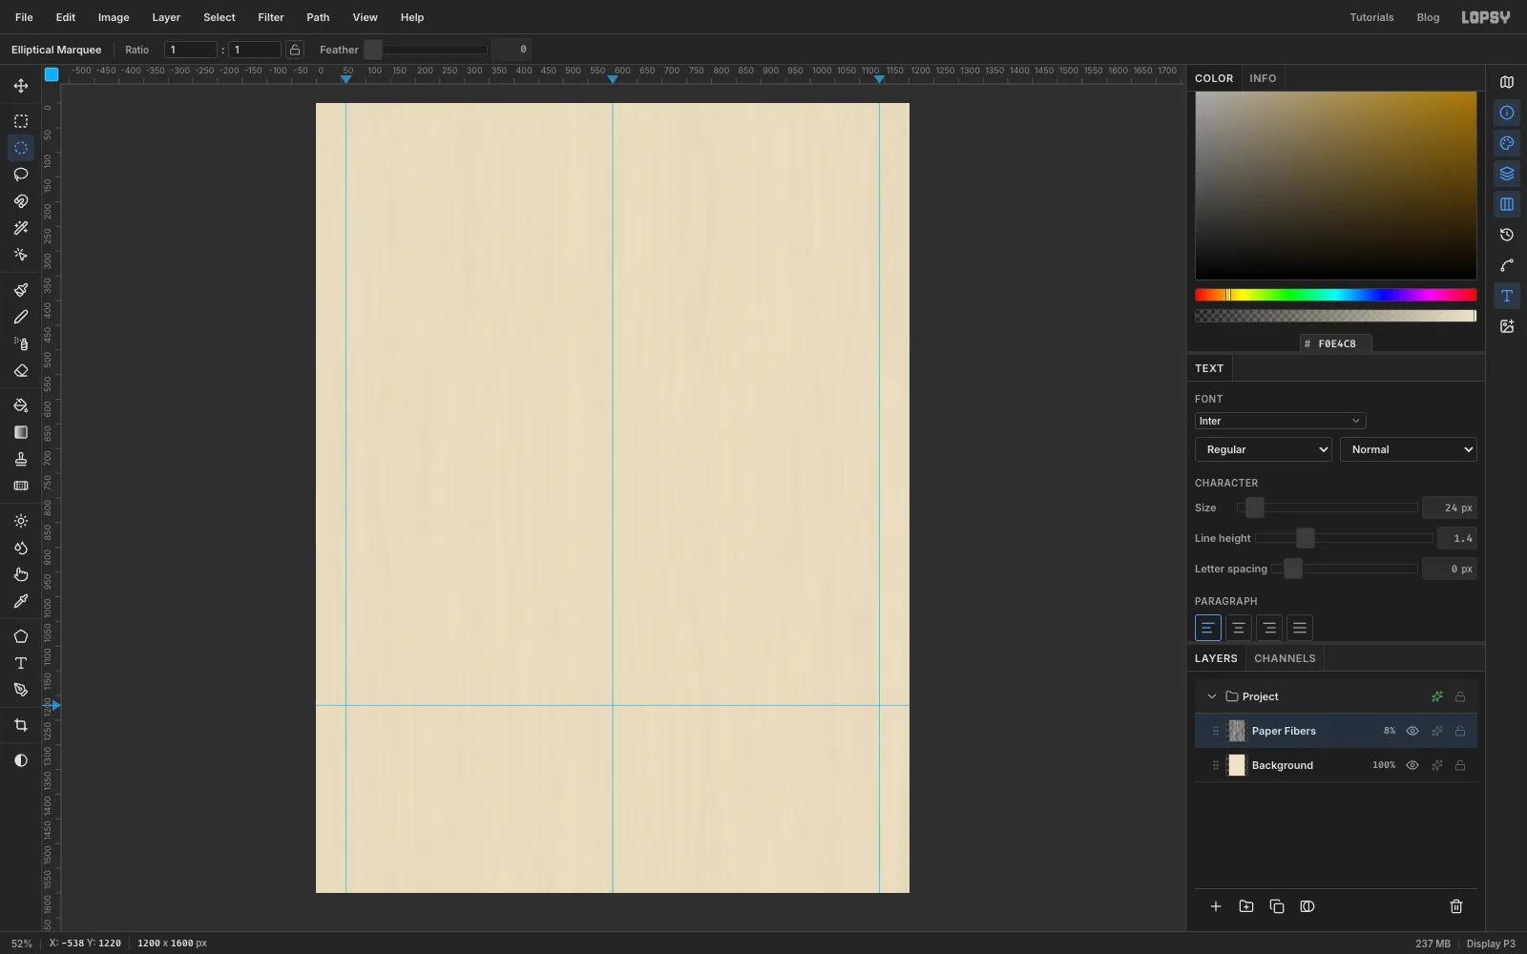Select the Hand tool
Screen dimensions: 1527x954
coord(21,574)
